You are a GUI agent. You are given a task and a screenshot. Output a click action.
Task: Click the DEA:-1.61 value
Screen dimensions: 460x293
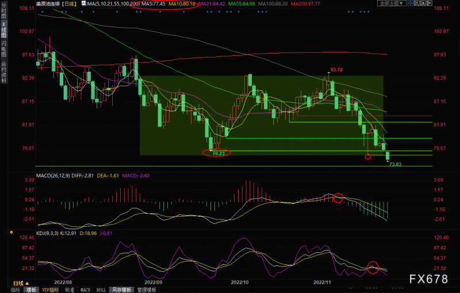pyautogui.click(x=108, y=175)
